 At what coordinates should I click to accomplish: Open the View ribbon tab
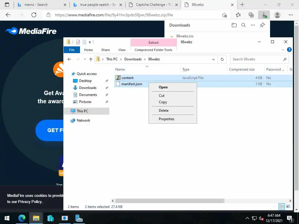pyautogui.click(x=122, y=50)
